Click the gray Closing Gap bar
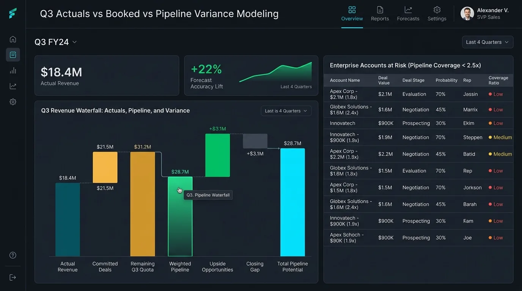The height and width of the screenshot is (291, 522). point(255,141)
